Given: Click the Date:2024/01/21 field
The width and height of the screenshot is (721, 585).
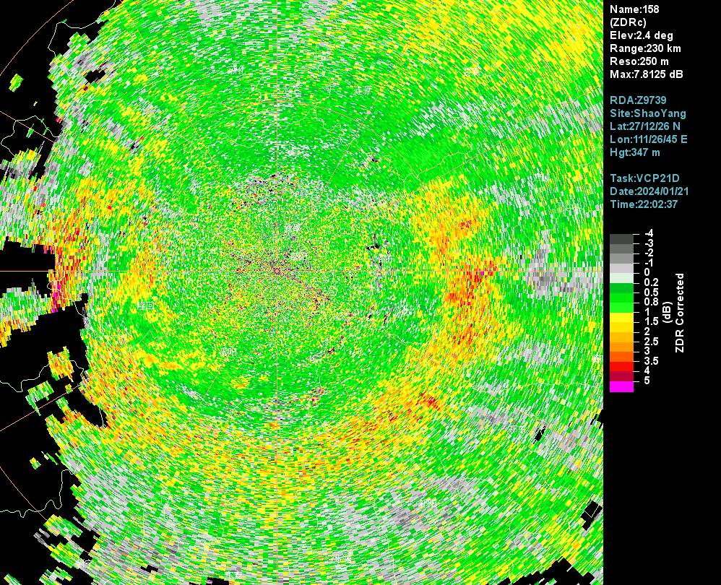Looking at the screenshot, I should pos(647,191).
